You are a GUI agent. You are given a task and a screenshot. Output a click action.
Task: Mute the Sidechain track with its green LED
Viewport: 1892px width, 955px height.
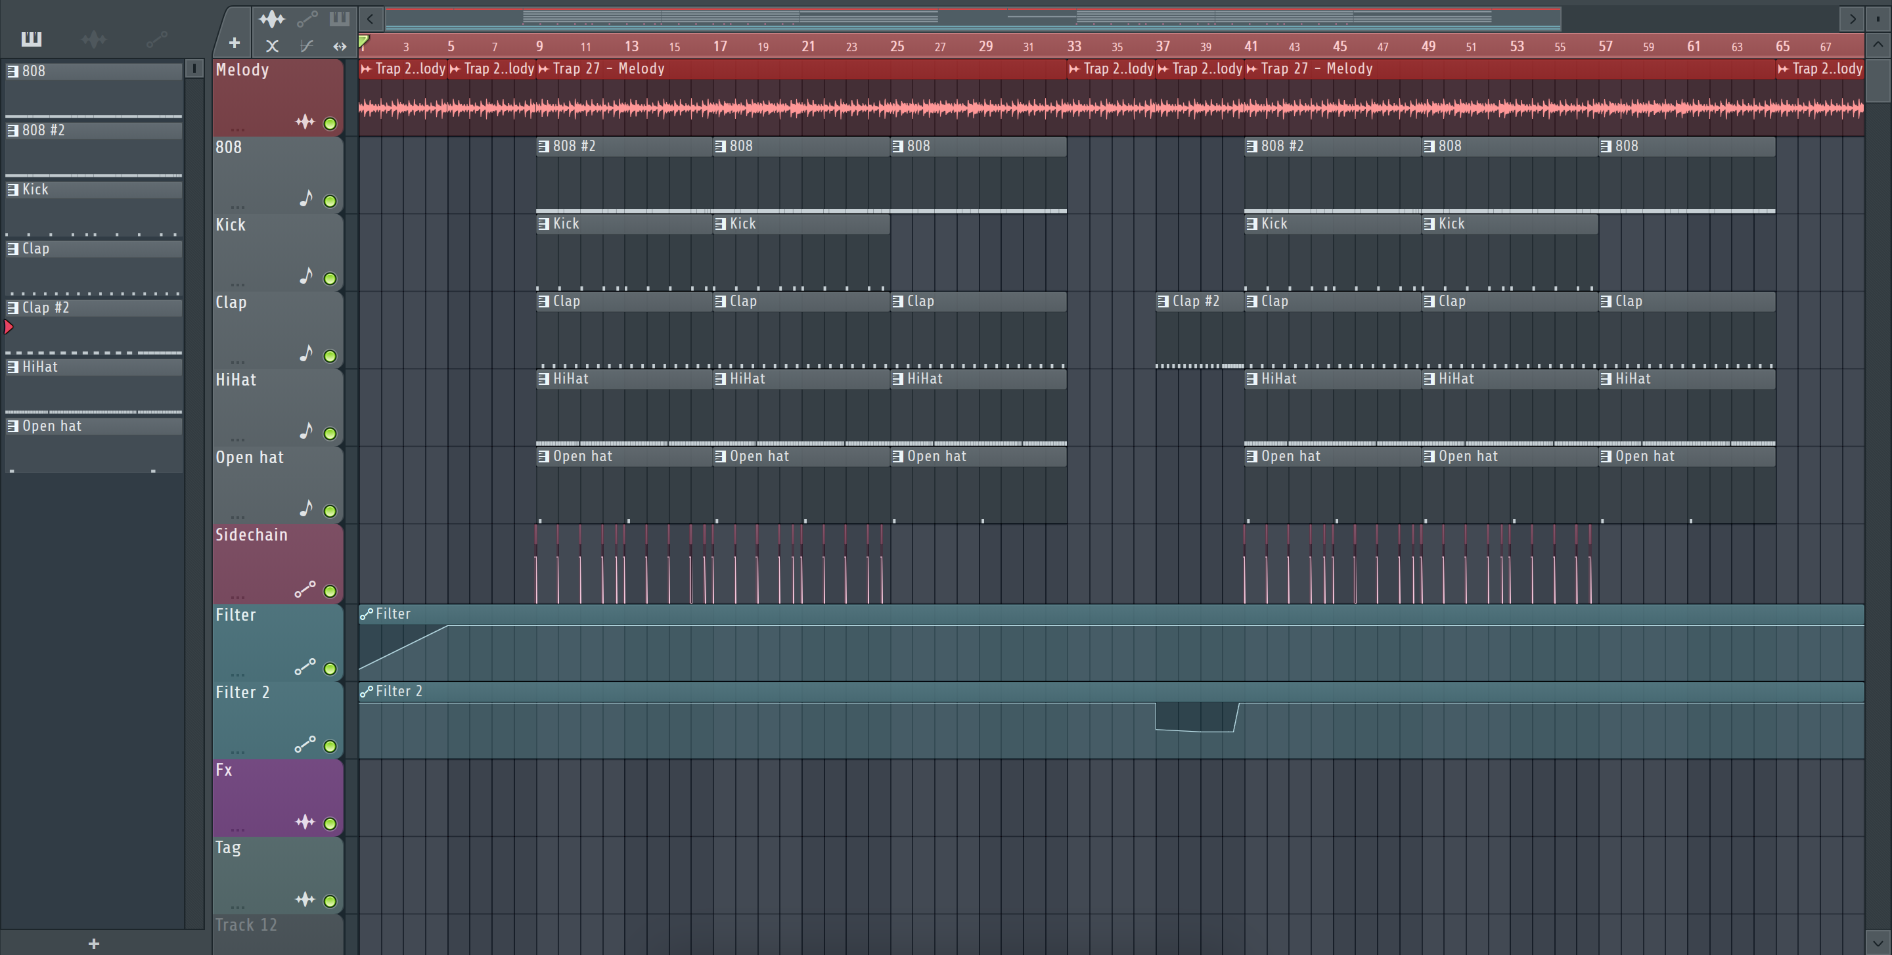tap(330, 592)
